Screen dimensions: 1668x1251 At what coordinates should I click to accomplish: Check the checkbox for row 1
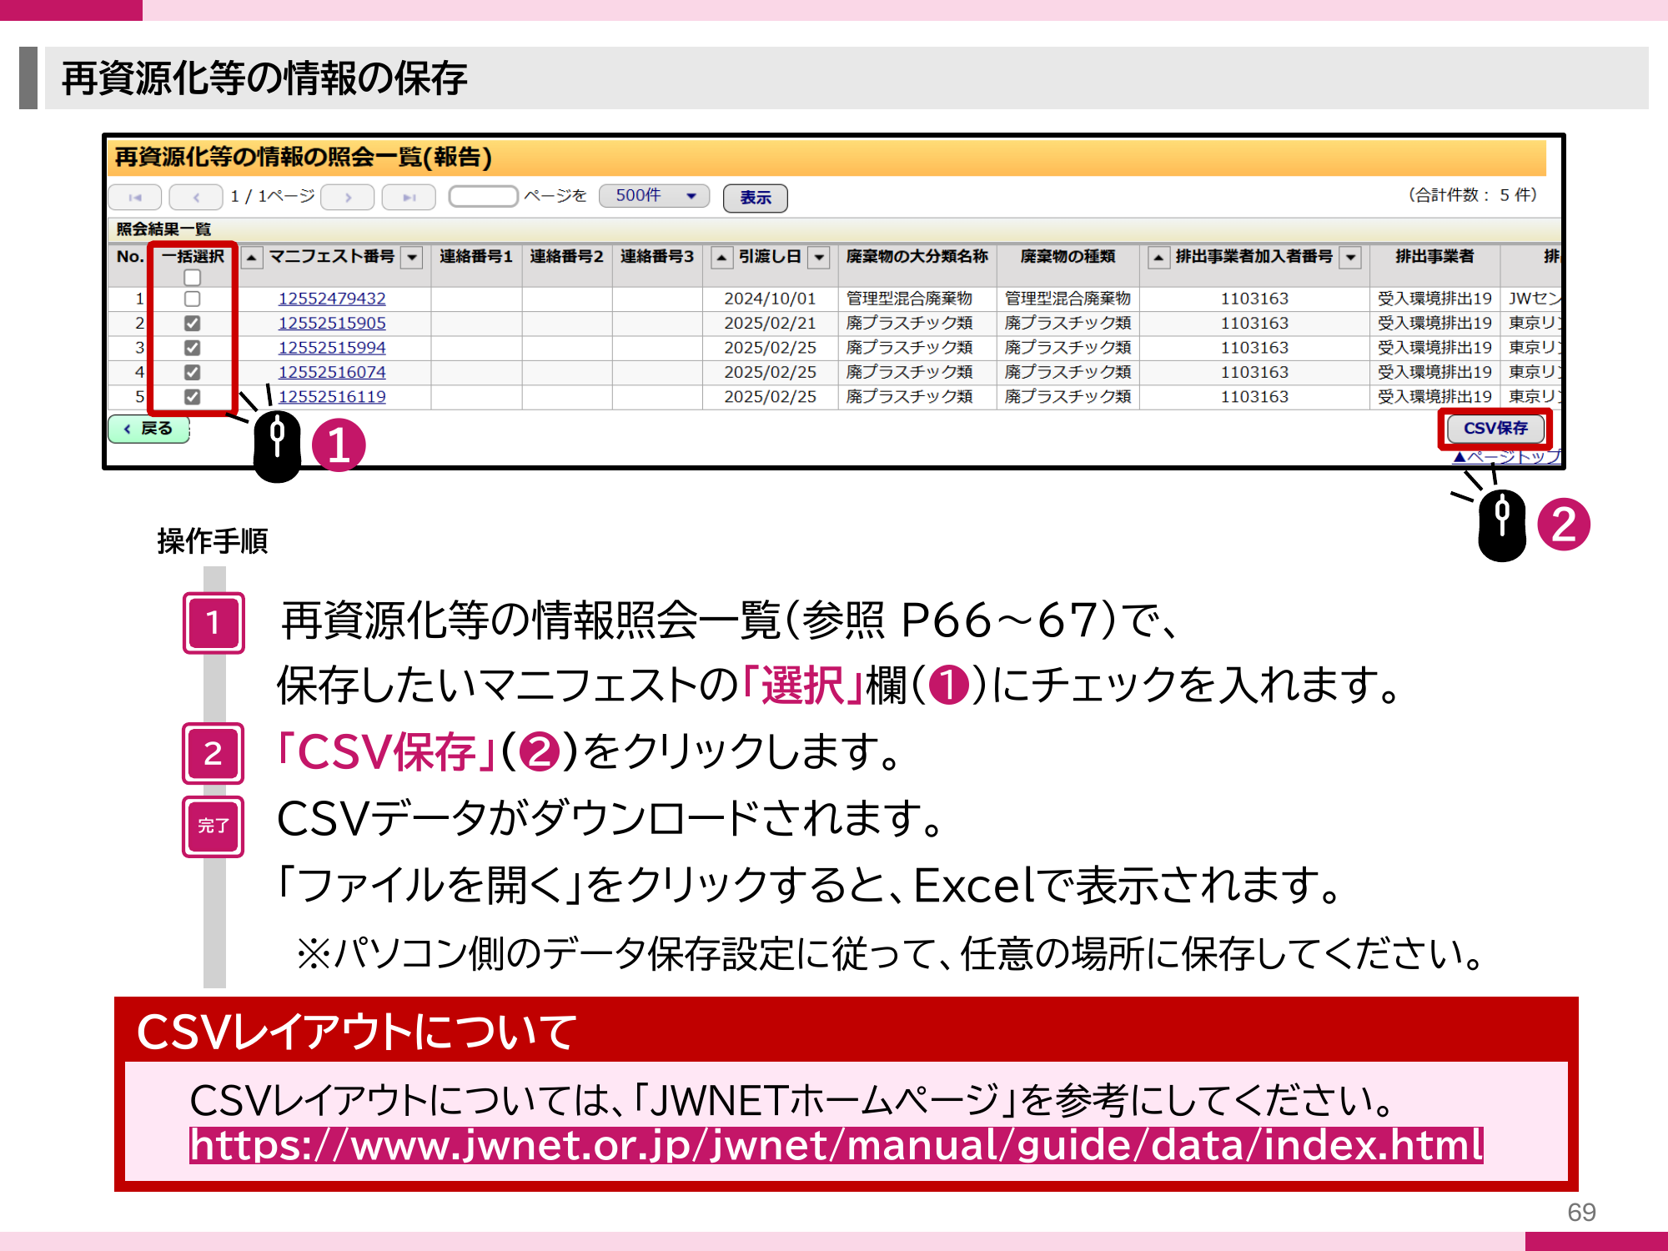(193, 299)
